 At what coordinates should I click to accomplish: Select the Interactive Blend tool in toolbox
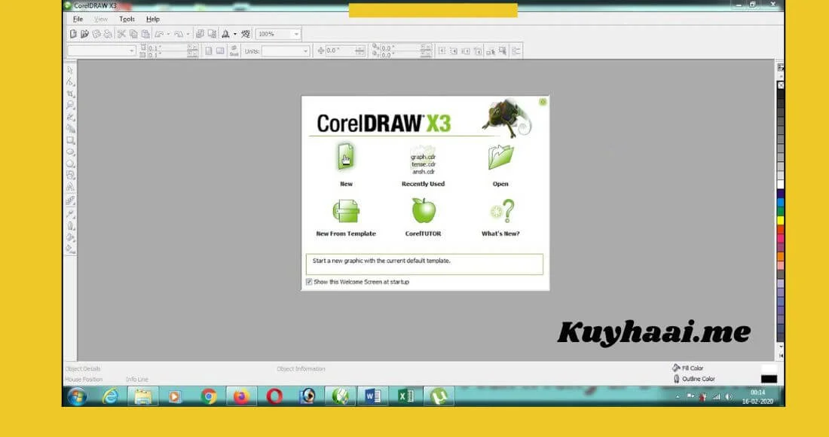pos(70,200)
